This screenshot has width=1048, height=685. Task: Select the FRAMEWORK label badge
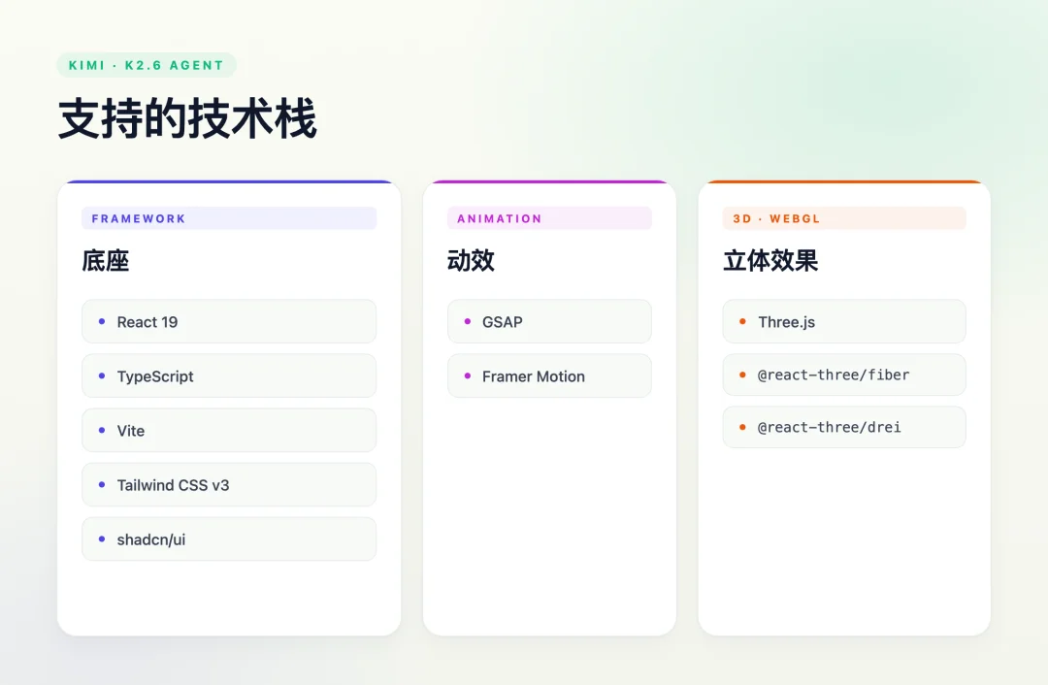229,217
